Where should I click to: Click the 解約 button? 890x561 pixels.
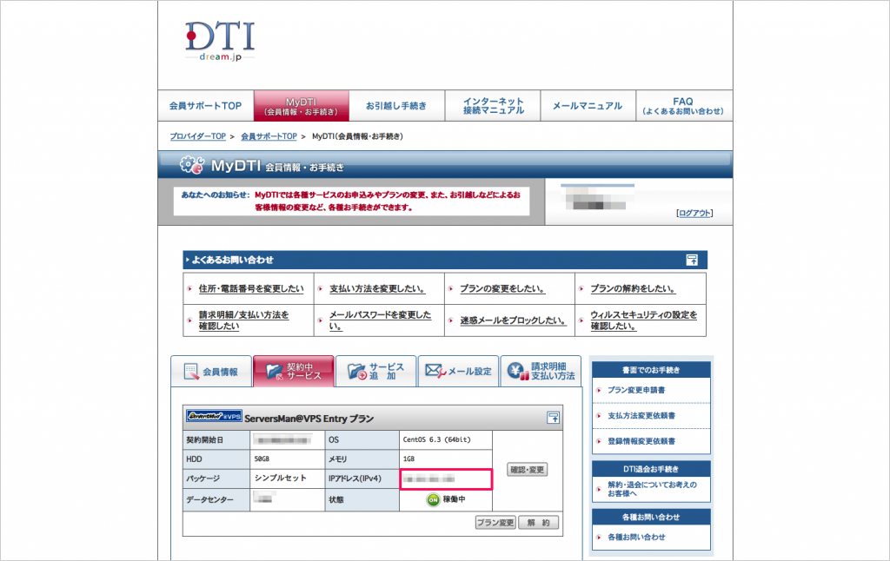coord(539,523)
